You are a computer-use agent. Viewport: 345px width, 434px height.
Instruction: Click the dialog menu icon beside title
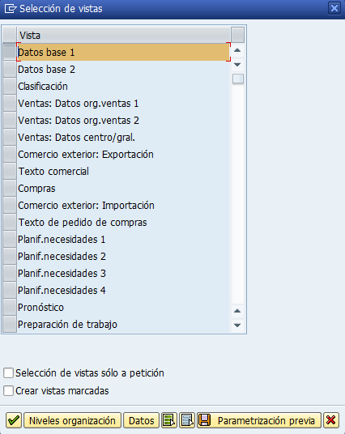11,9
